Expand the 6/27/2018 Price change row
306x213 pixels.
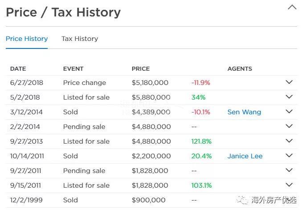pos(289,82)
